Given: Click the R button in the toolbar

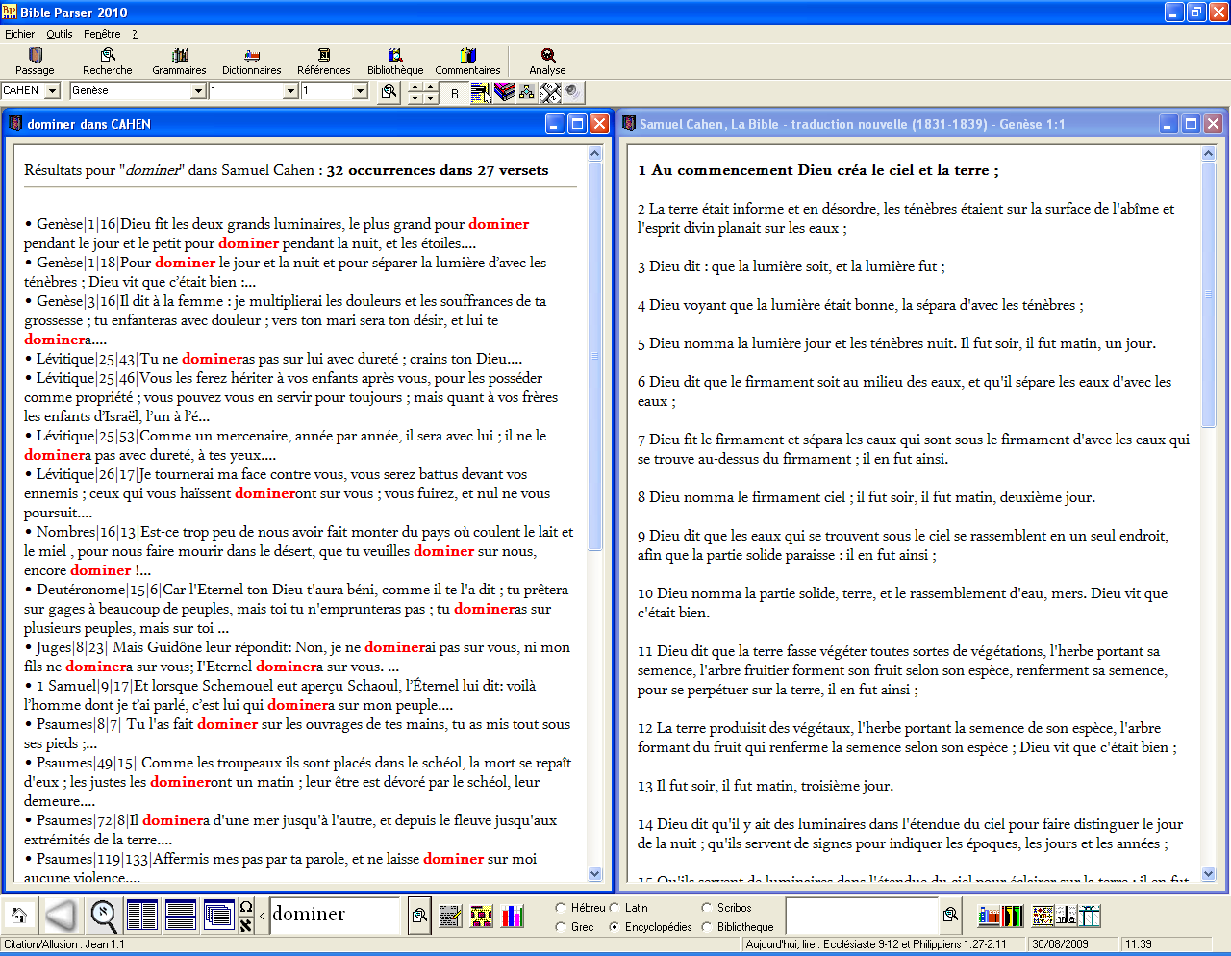Looking at the screenshot, I should pyautogui.click(x=455, y=92).
